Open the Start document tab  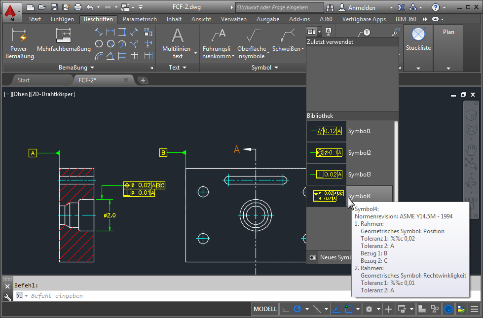point(24,80)
